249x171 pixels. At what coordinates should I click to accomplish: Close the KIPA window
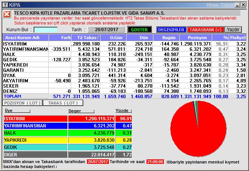tap(243, 5)
